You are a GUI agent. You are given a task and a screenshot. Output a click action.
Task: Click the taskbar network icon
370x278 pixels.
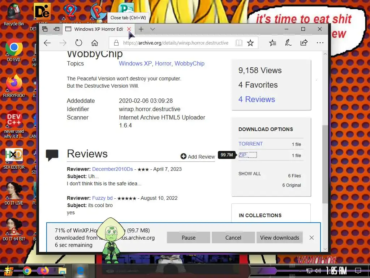(x=309, y=271)
